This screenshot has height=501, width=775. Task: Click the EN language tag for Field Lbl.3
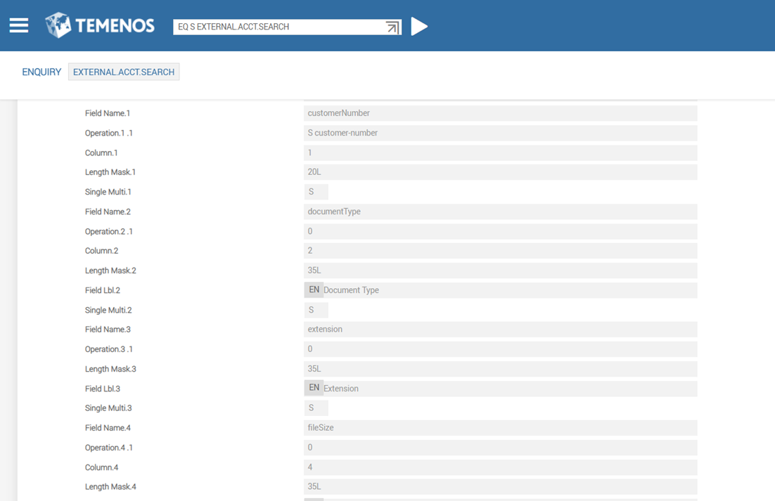click(314, 388)
